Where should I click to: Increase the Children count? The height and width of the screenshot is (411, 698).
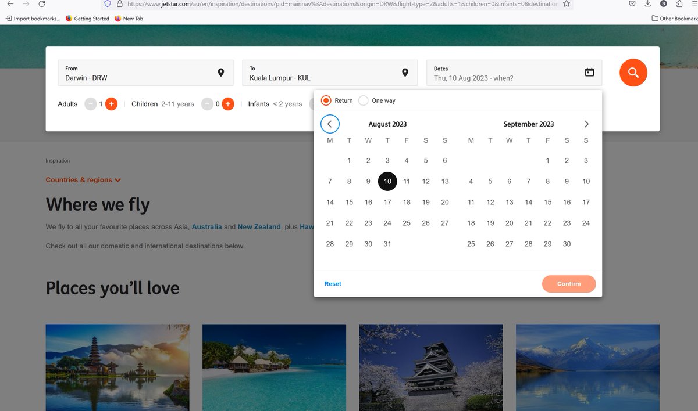click(x=228, y=104)
